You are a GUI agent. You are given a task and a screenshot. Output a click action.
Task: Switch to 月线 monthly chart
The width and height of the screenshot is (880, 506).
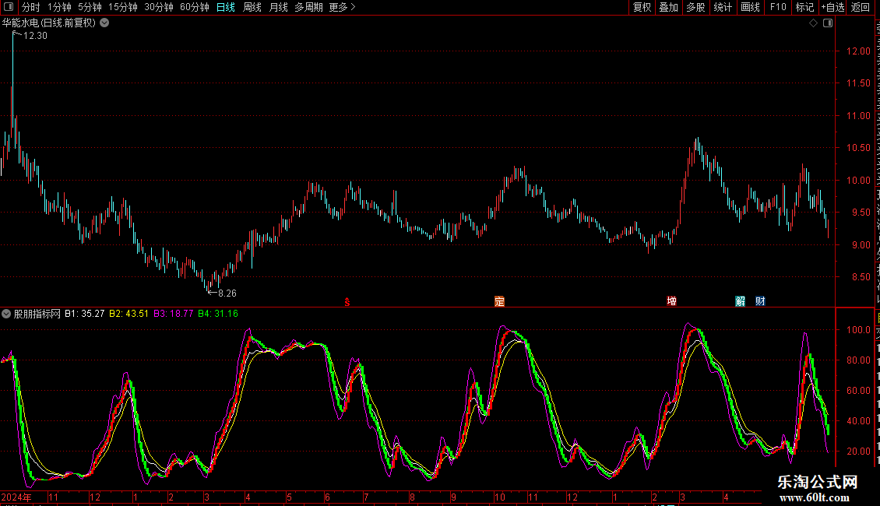(278, 7)
